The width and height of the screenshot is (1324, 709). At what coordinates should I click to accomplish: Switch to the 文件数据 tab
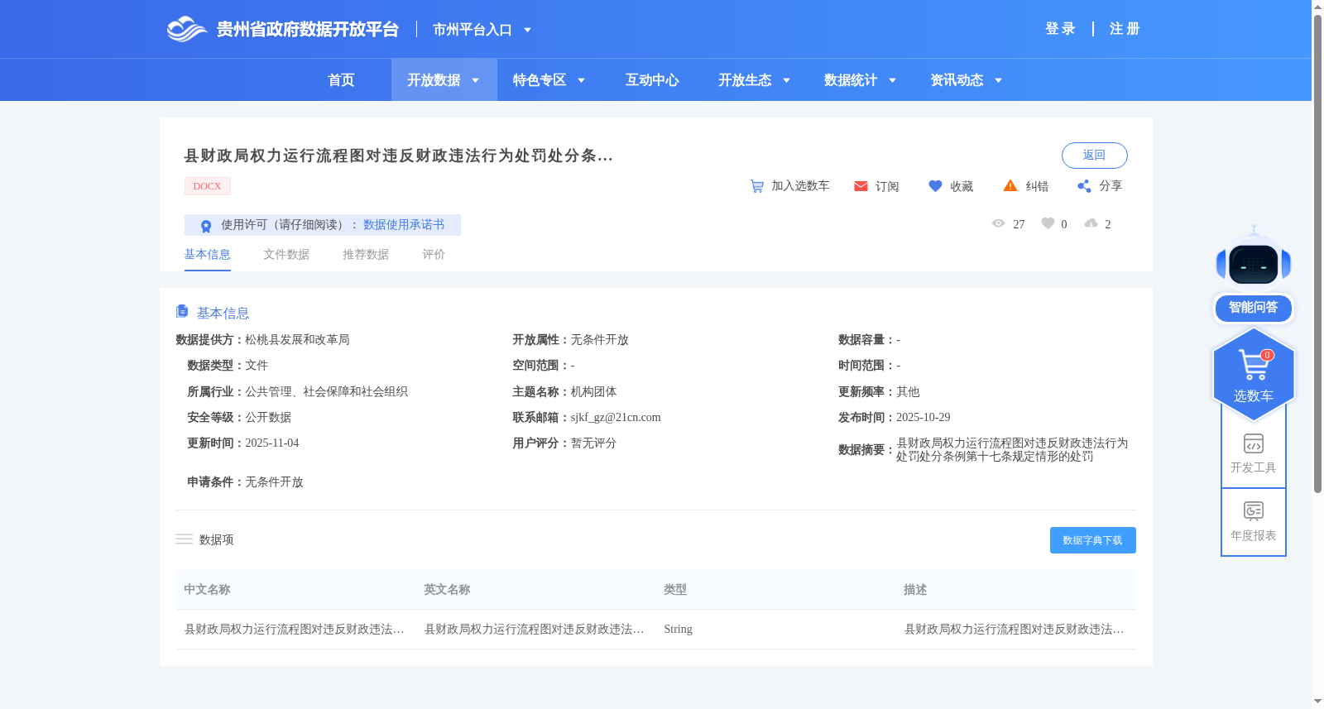[x=286, y=255]
